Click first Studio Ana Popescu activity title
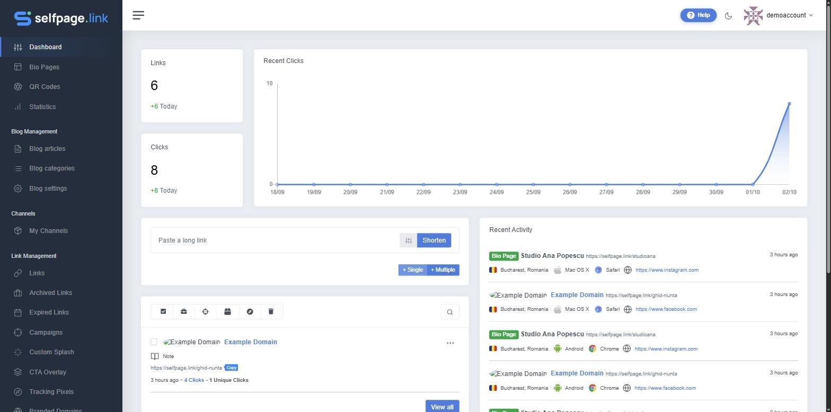 tap(552, 256)
